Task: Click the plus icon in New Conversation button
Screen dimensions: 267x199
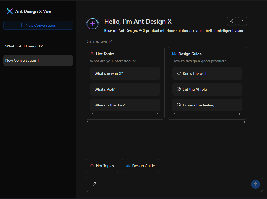Action: [x=22, y=25]
